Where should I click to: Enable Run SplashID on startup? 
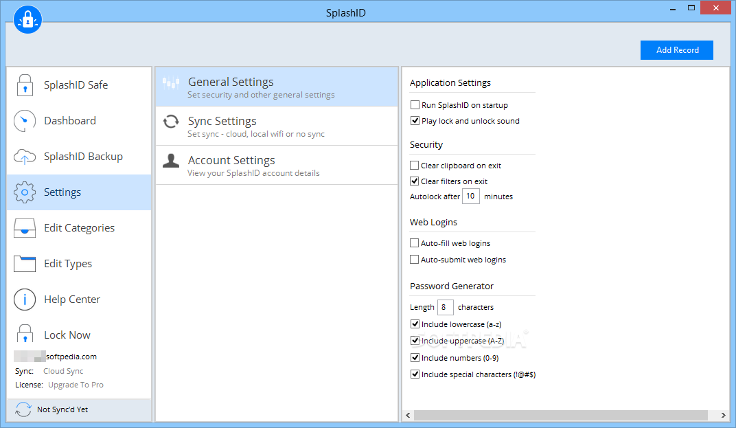pos(415,105)
